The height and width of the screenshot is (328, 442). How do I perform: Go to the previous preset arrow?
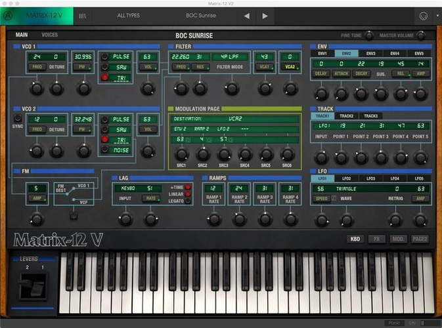(x=247, y=16)
